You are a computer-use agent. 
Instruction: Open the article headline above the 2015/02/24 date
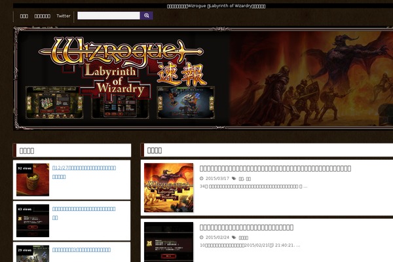(x=246, y=227)
